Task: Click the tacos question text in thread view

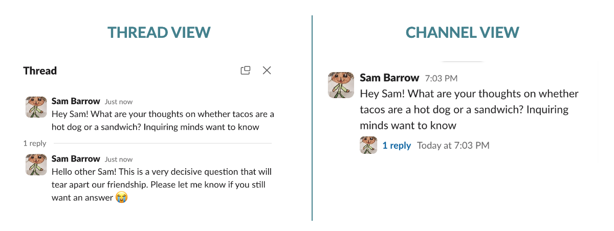Action: click(163, 120)
